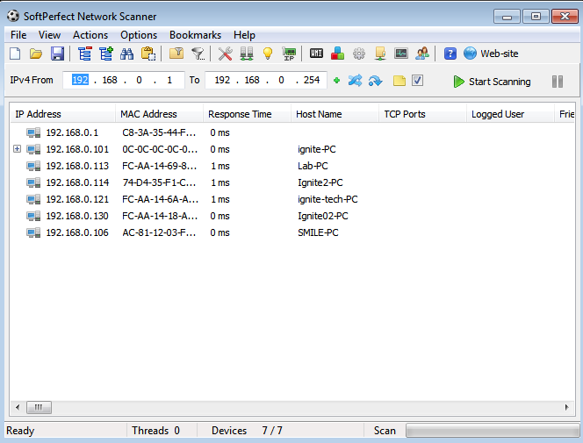This screenshot has width=583, height=443.
Task: Select the row for 192.168.0.1
Action: click(291, 132)
